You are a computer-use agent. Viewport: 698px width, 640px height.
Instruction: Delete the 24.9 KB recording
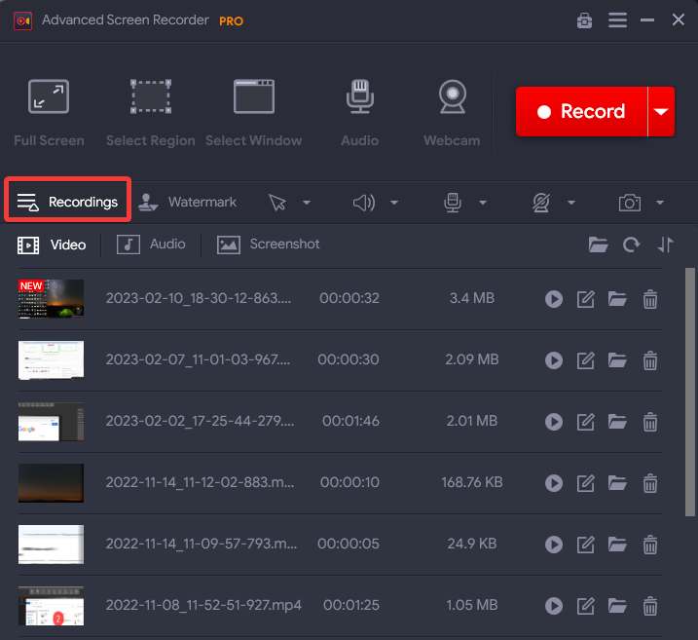(x=650, y=545)
